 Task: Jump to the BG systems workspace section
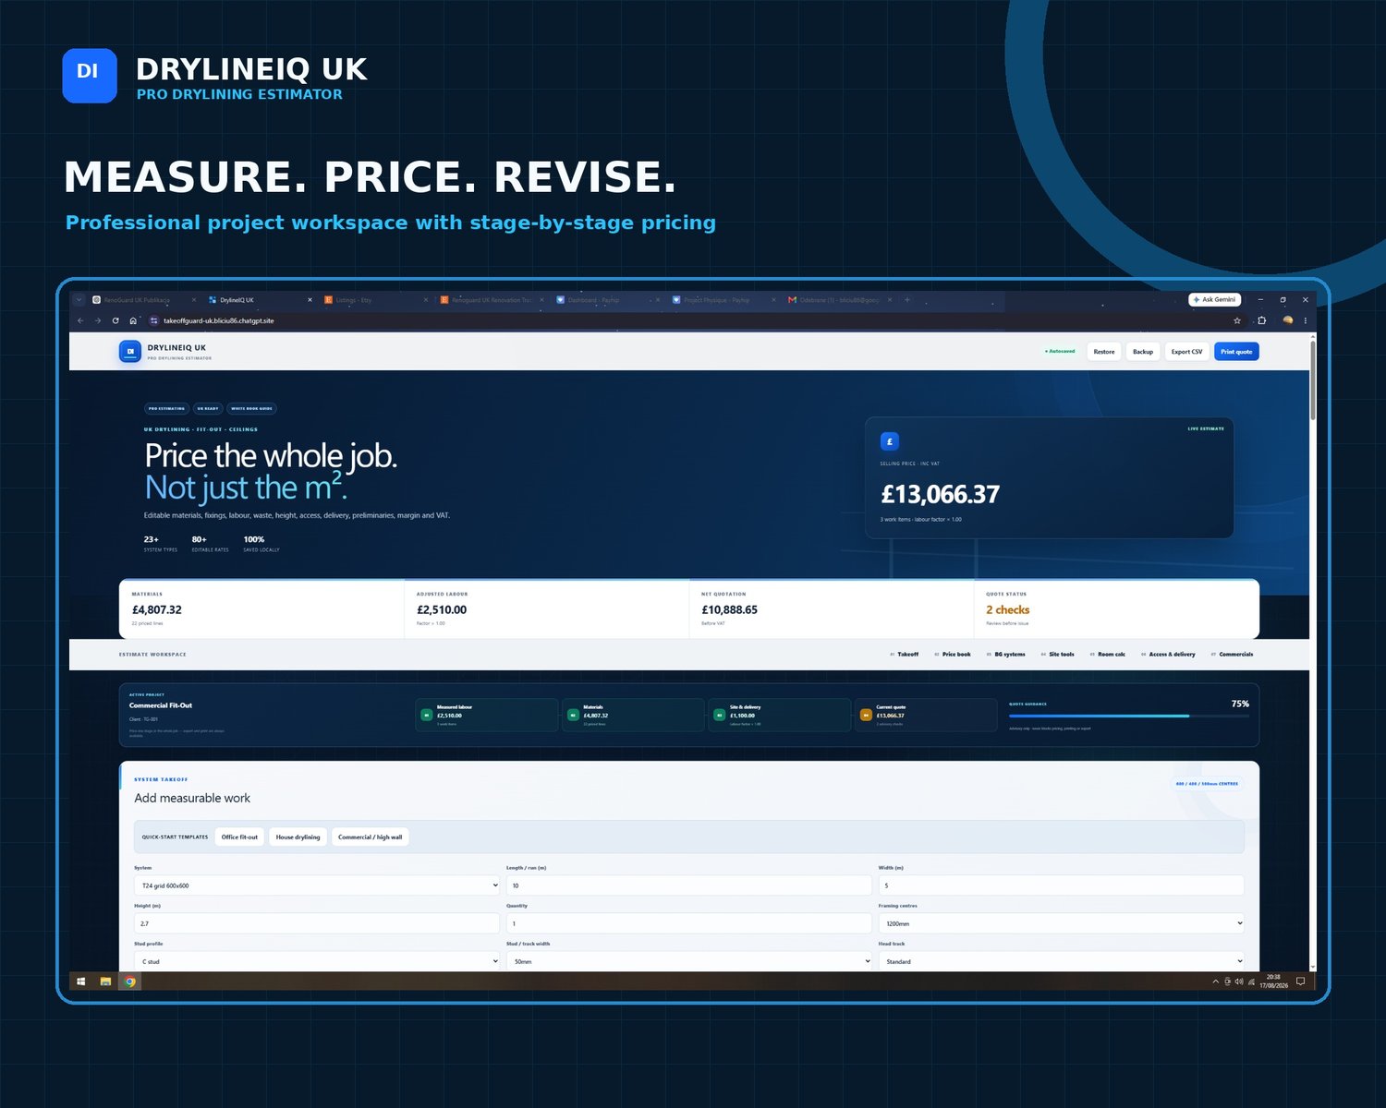[x=1005, y=655]
